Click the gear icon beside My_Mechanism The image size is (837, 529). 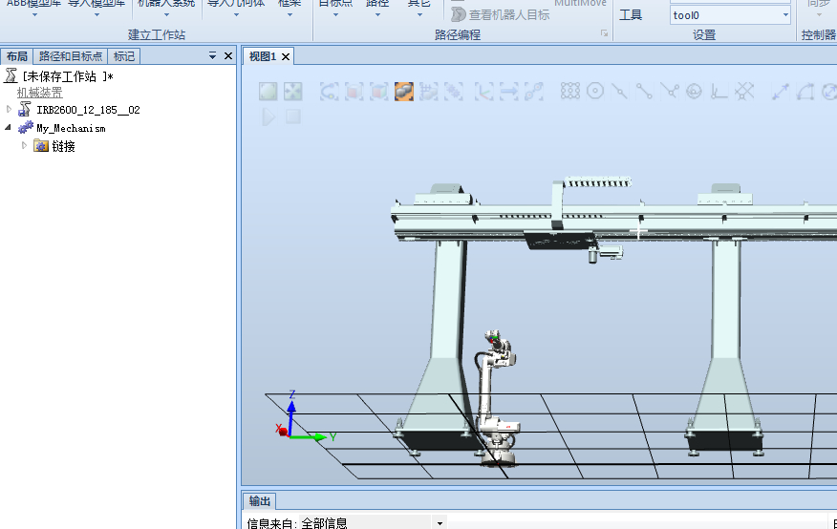26,128
